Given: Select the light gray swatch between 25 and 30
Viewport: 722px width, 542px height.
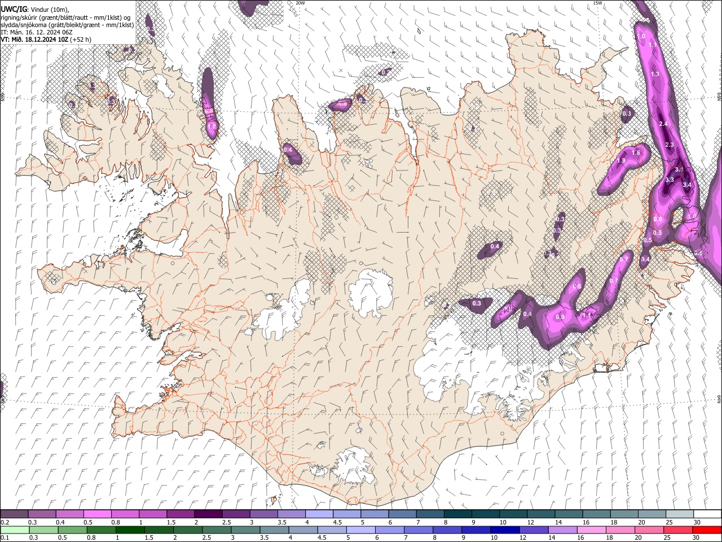Looking at the screenshot, I should point(679,514).
